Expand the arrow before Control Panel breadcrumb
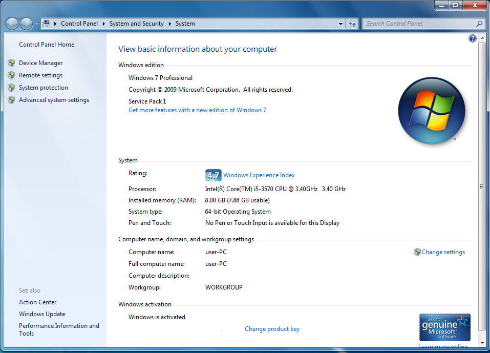Screen dimensions: 490x353 [x=55, y=24]
